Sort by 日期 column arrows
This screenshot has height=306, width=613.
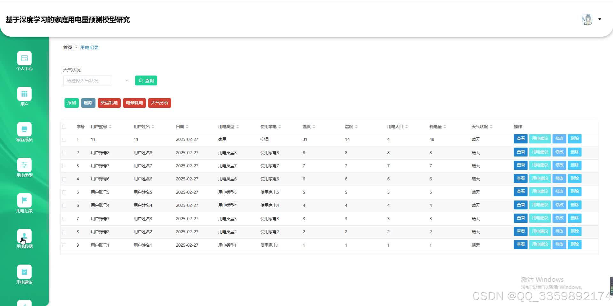(187, 127)
